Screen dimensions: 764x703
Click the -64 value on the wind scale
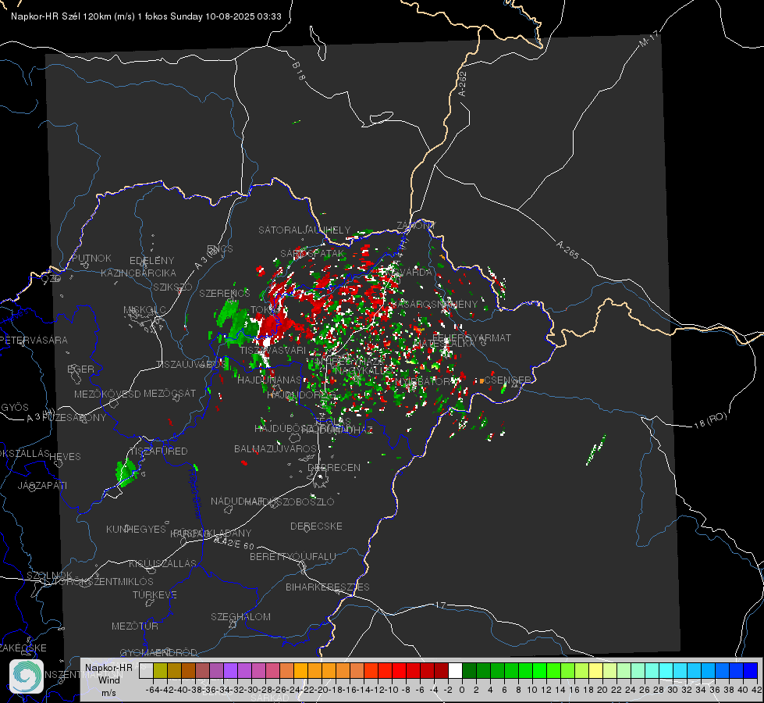[x=153, y=690]
